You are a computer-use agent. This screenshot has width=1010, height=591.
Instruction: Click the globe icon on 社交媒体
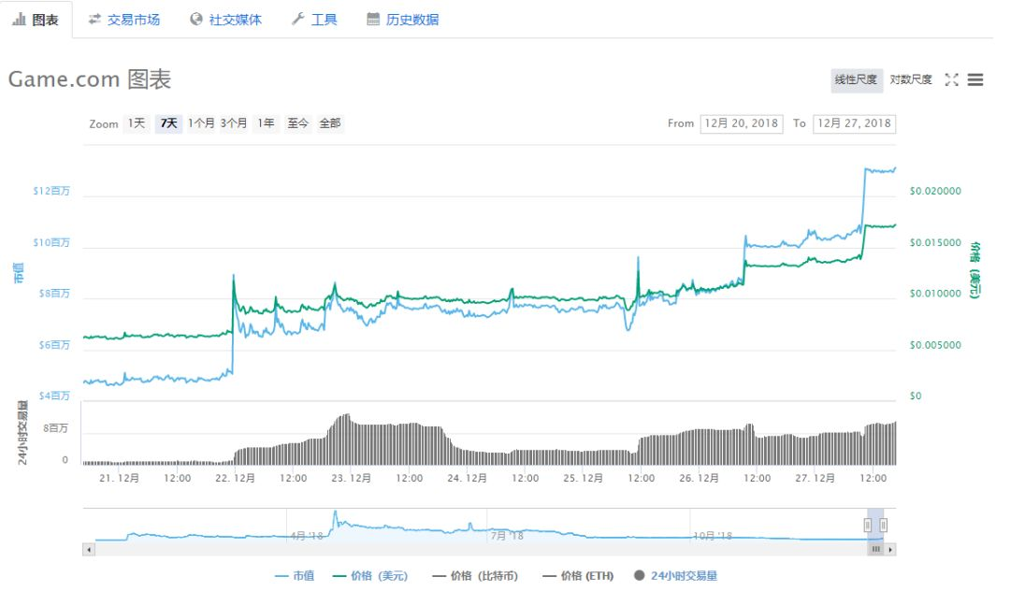[x=196, y=20]
